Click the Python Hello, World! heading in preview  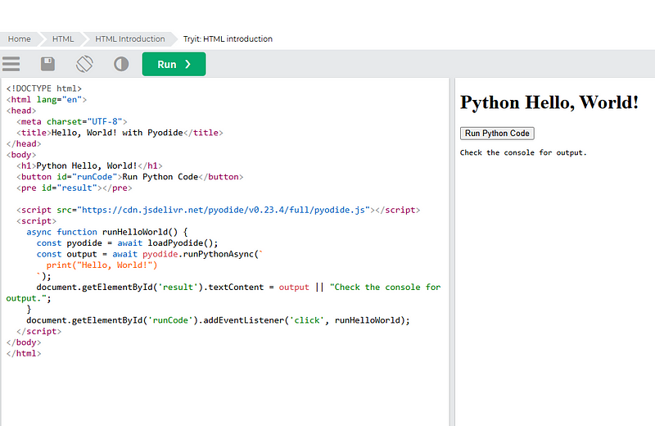(549, 102)
